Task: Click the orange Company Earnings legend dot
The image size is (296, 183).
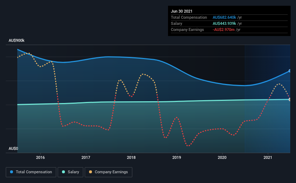Action: tap(90, 172)
